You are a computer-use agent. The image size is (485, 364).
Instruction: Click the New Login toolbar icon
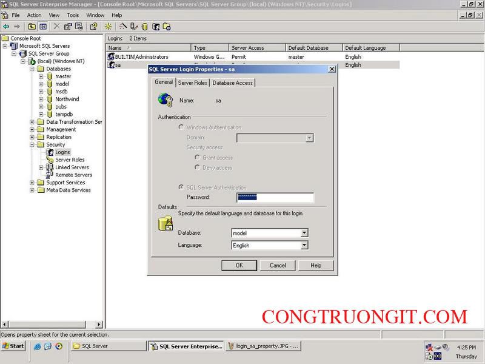(156, 27)
